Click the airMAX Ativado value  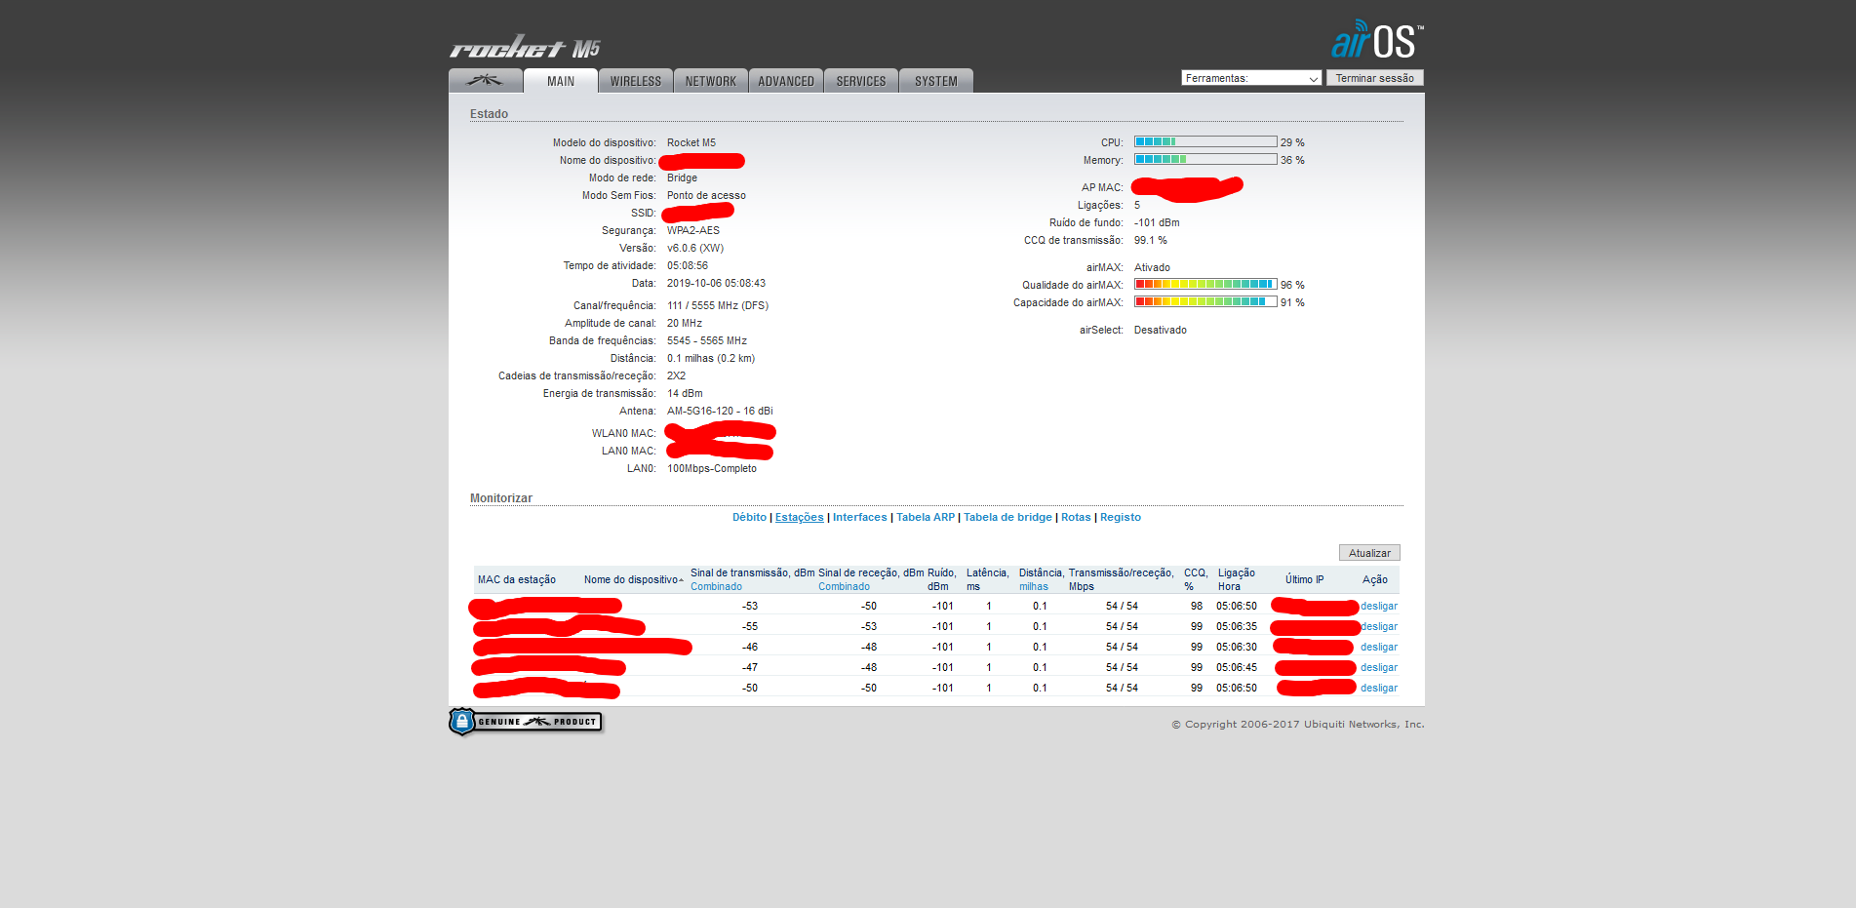tap(1152, 267)
